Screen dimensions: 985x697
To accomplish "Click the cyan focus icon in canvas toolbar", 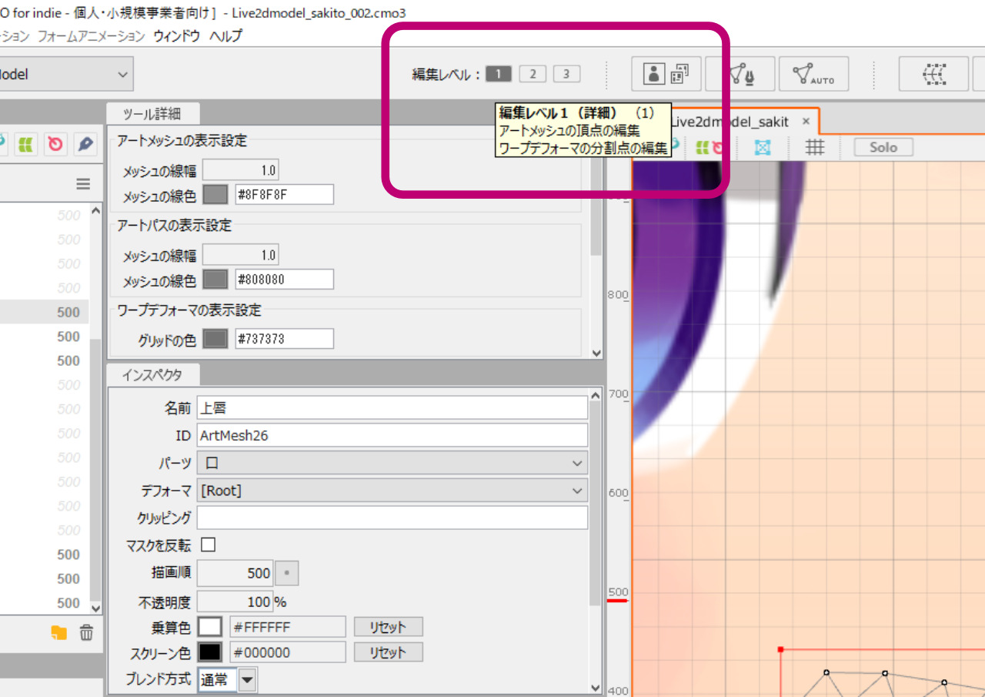I will pyautogui.click(x=763, y=147).
